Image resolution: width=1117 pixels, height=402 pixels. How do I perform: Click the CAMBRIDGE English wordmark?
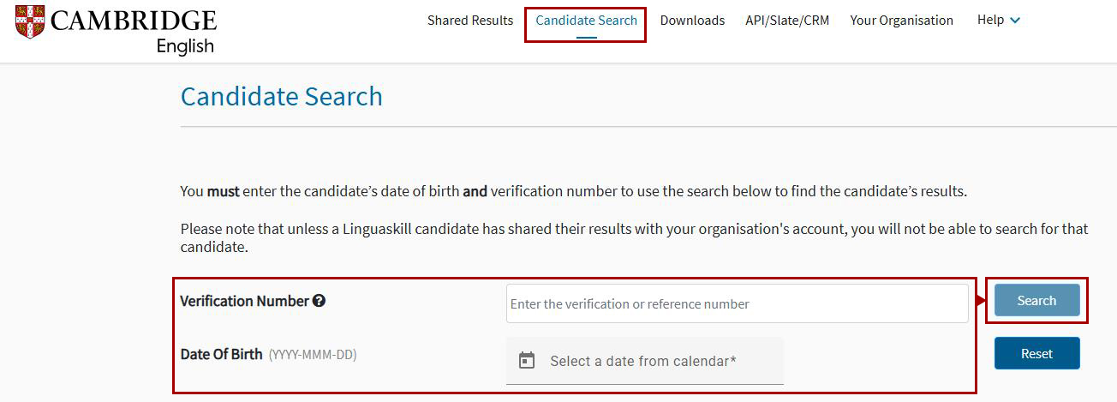[x=134, y=32]
